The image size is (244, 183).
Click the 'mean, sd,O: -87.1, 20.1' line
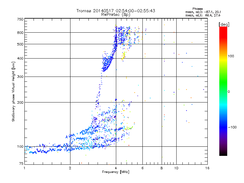click(203, 12)
